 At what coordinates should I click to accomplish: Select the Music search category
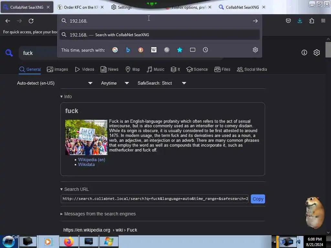point(155,69)
